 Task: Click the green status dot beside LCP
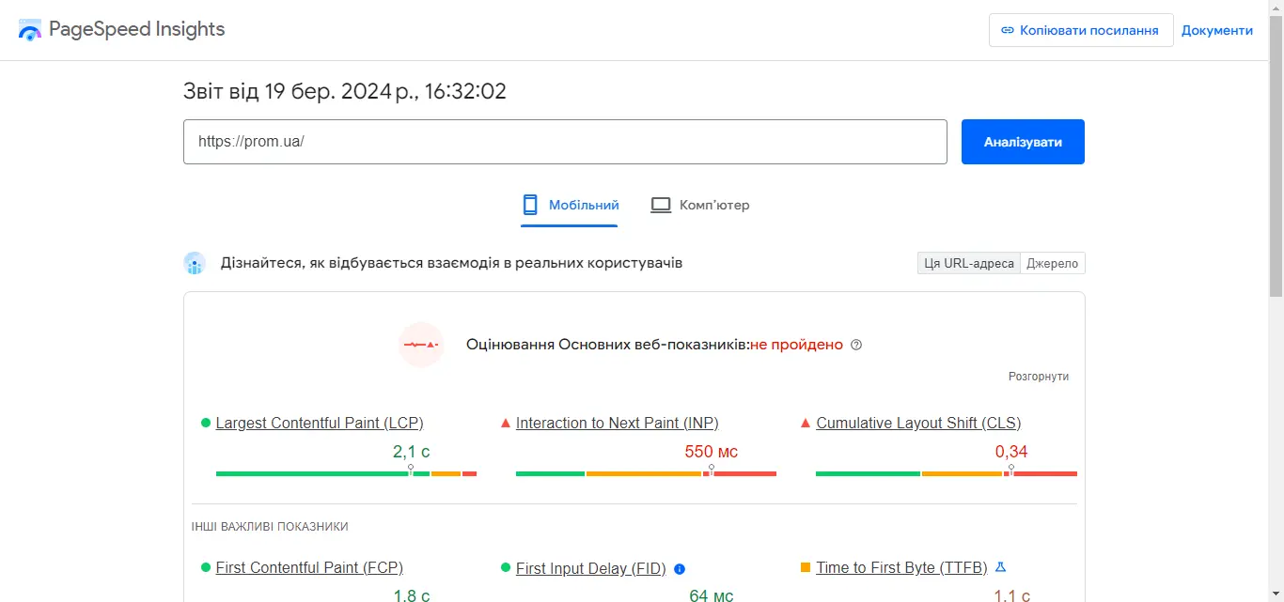[x=205, y=423]
